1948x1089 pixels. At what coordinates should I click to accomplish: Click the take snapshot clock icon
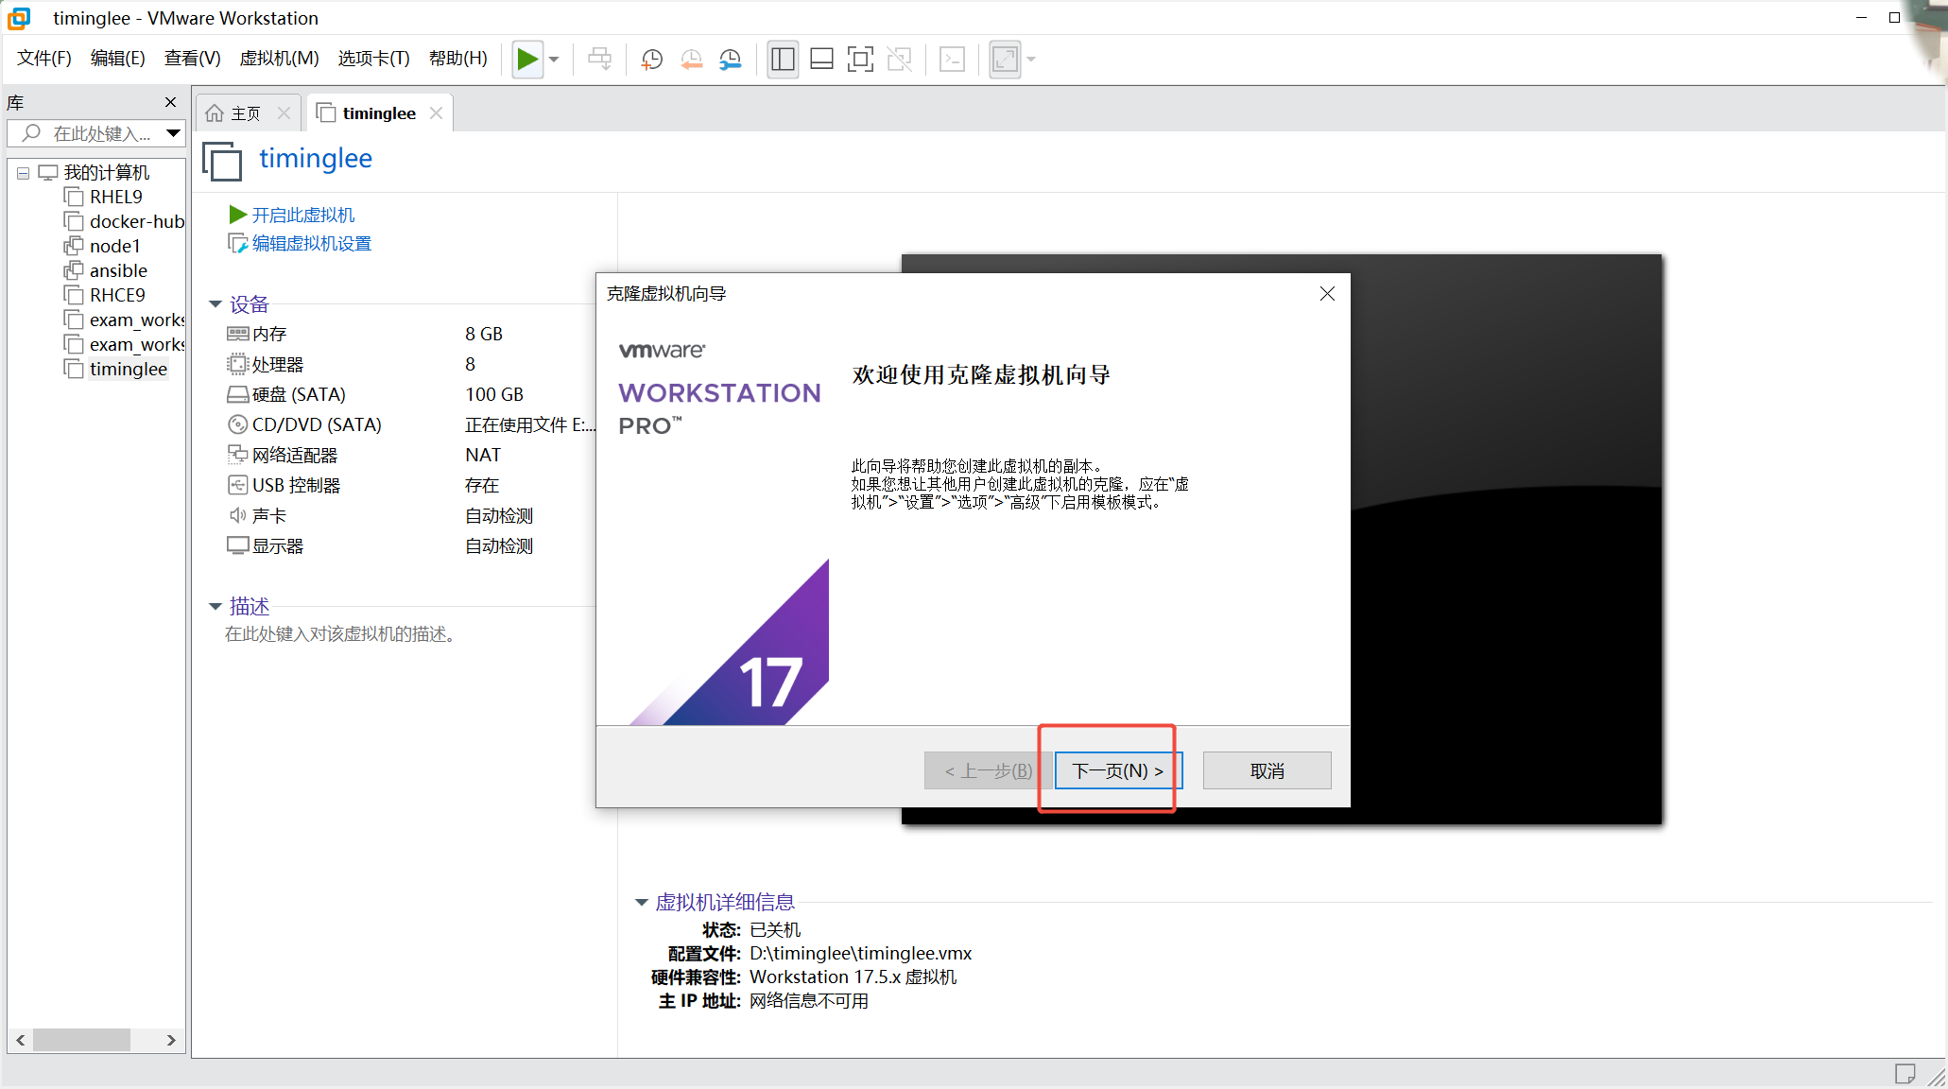651,60
